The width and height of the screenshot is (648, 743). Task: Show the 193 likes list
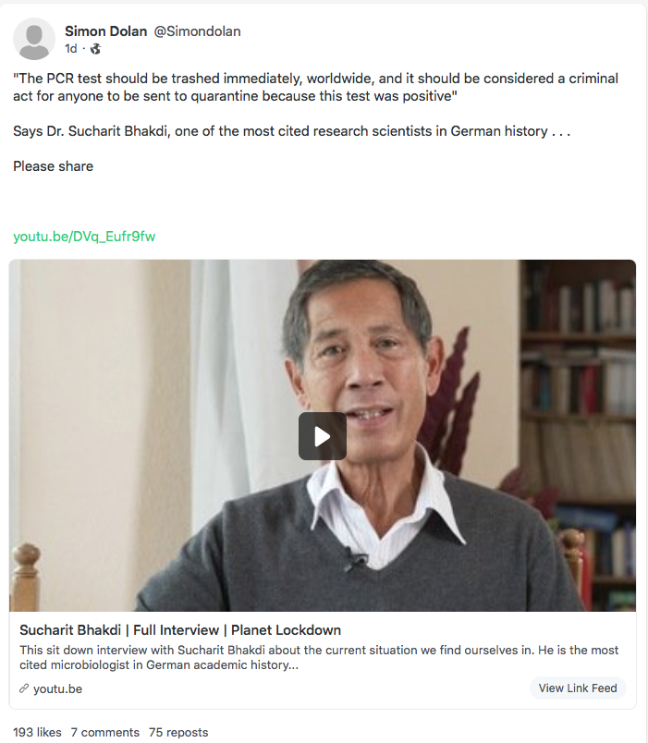pos(38,732)
